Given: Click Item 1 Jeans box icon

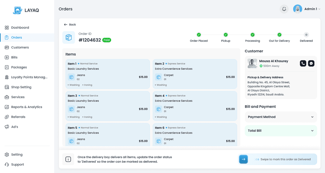Looking at the screenshot, I should point(71,77).
